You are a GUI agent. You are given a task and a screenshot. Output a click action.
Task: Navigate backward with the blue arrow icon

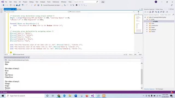click(4, 5)
